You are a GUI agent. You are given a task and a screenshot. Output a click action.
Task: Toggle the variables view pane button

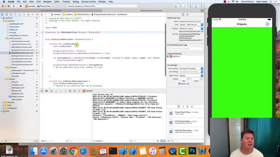[161, 141]
